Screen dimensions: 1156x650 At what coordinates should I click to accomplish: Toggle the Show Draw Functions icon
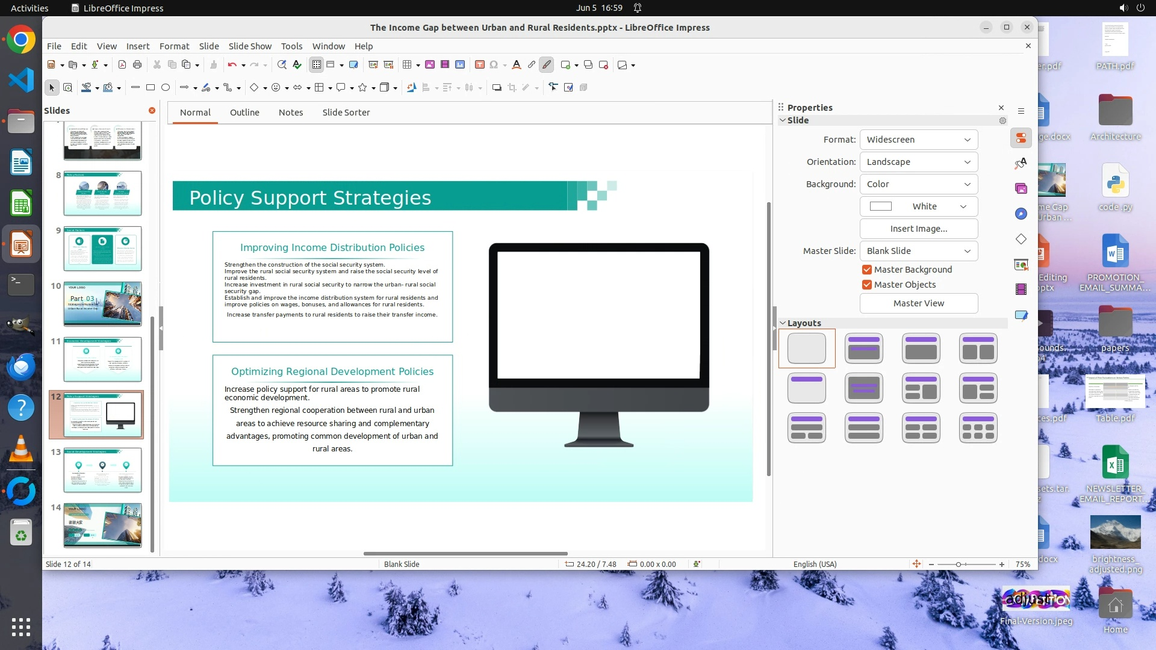pos(546,65)
